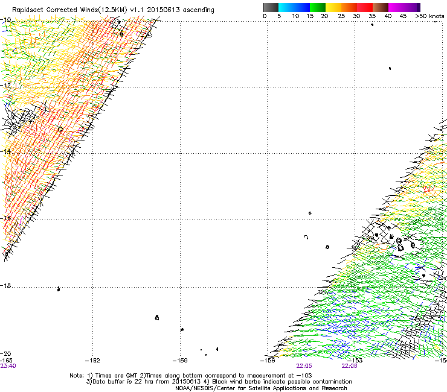Click the gray 0-5 knots color swatch
This screenshot has height=392, width=447.
[271, 7]
